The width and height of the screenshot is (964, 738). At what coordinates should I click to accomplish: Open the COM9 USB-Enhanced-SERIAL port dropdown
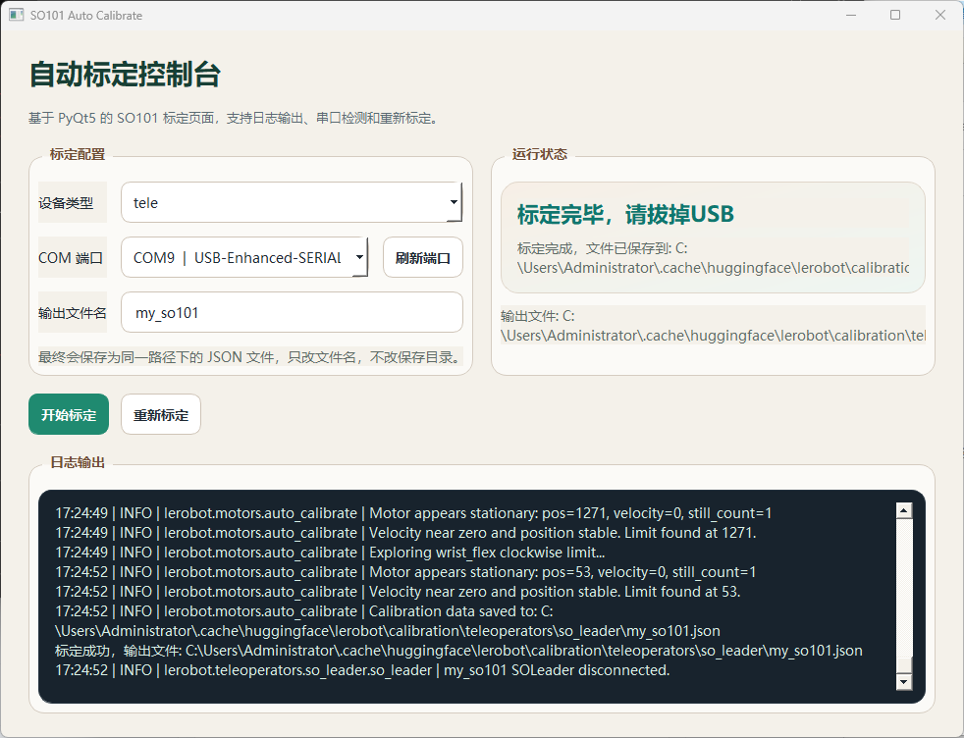coord(244,257)
